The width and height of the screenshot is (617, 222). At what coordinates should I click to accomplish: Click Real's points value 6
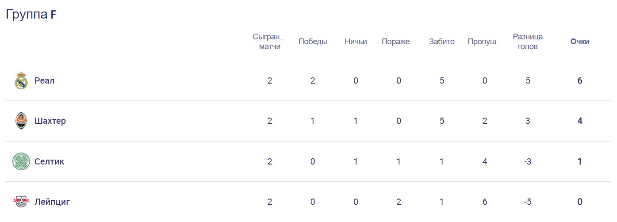coord(579,81)
